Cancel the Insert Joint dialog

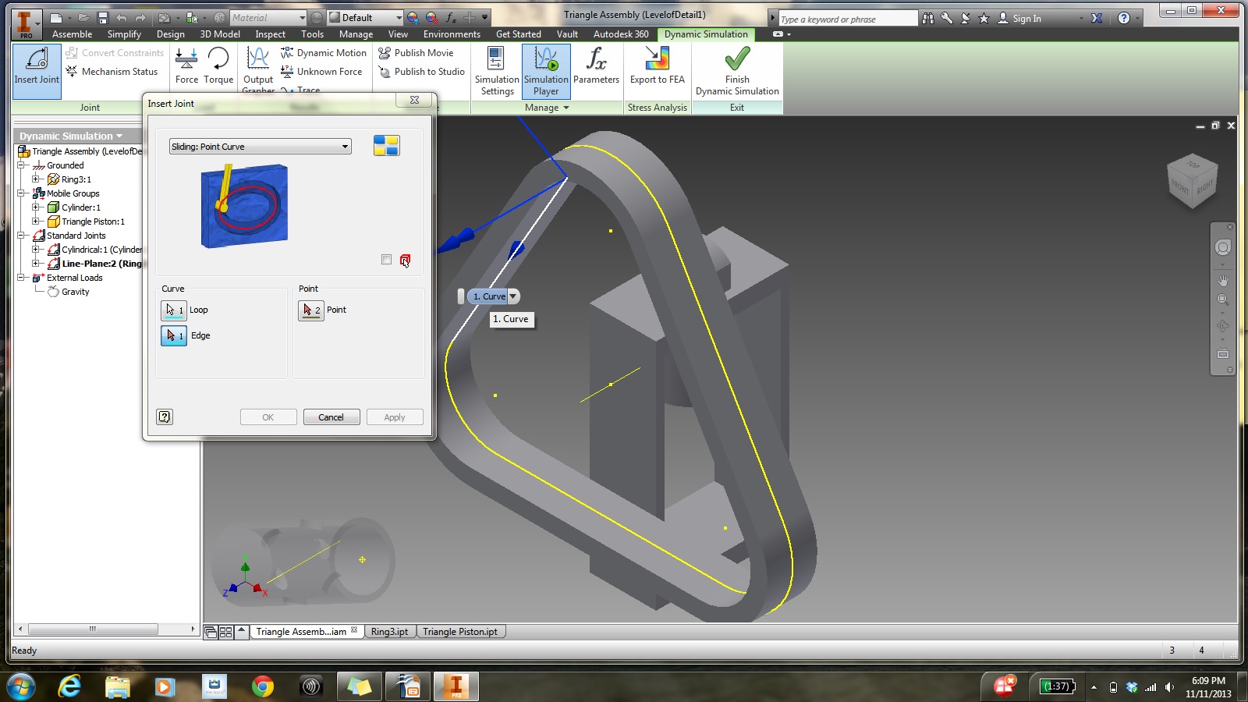(331, 417)
